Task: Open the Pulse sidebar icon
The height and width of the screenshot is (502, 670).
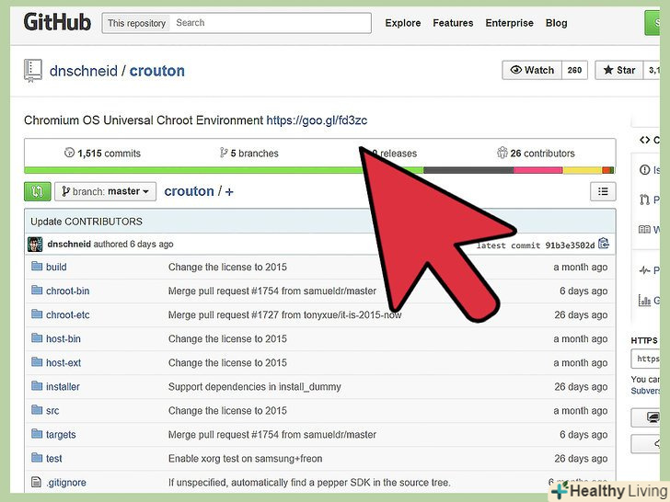Action: (644, 270)
